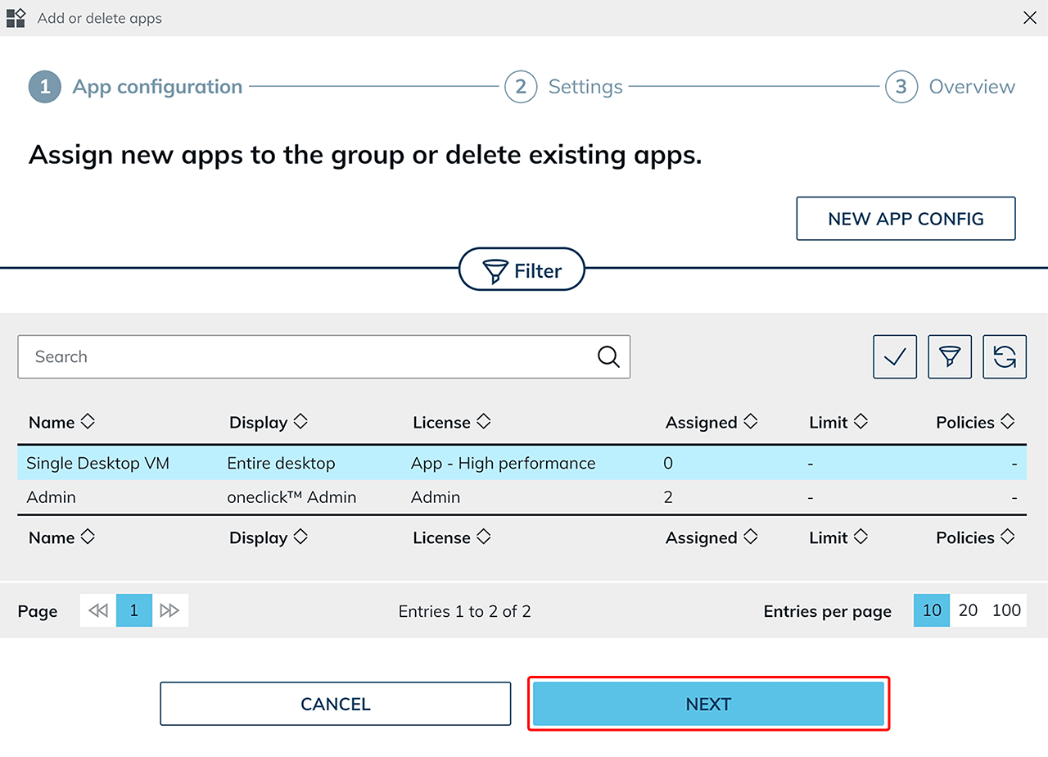Select 100 entries per page
The height and width of the screenshot is (757, 1048).
(1006, 610)
